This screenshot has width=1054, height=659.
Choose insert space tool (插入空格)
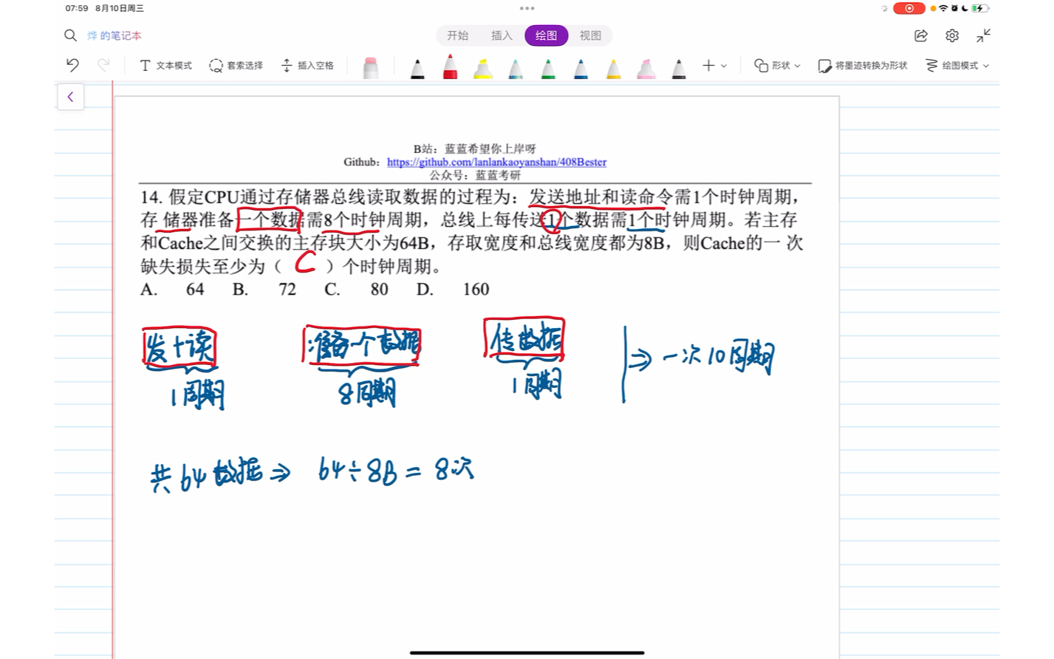tap(307, 65)
